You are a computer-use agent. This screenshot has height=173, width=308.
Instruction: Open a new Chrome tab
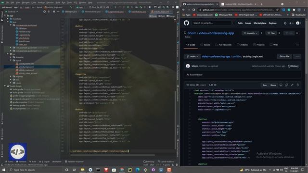point(261,4)
